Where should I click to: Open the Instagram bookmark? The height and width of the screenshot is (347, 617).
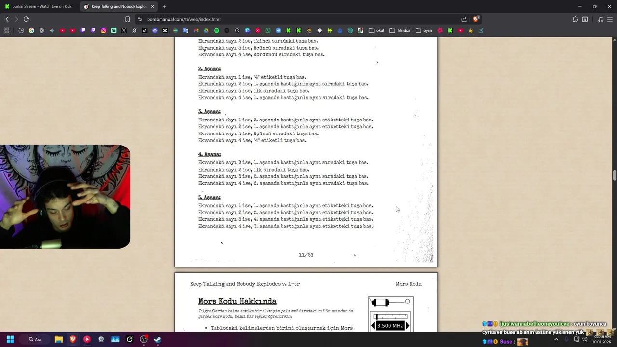pyautogui.click(x=103, y=30)
